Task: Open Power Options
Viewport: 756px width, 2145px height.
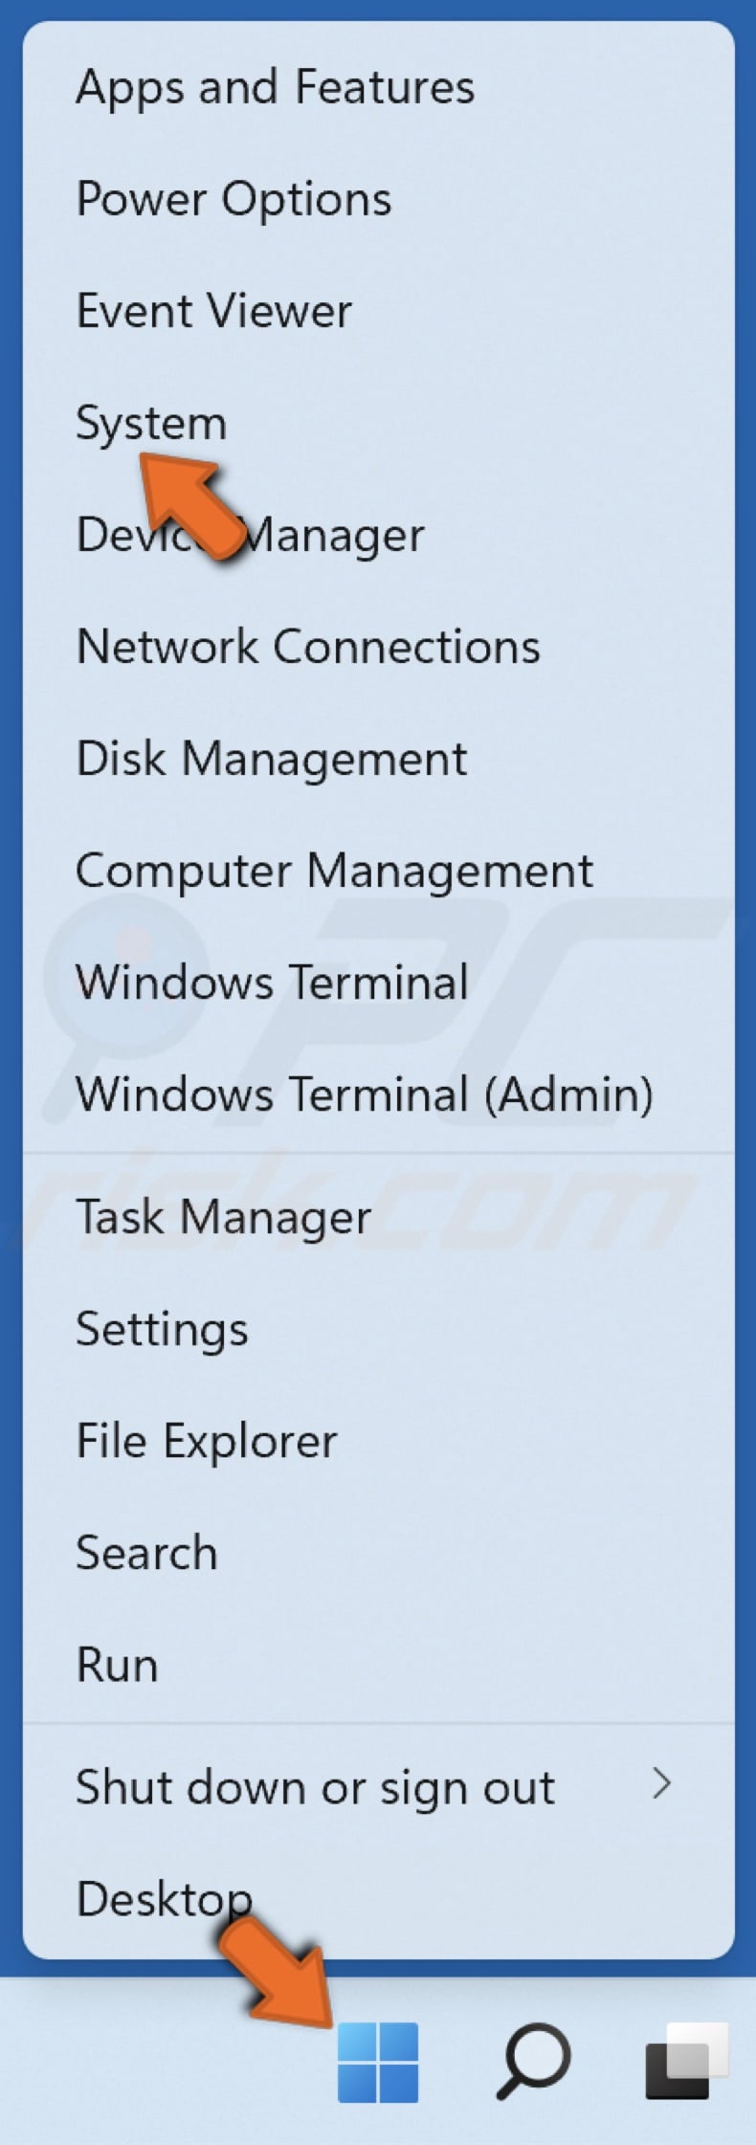Action: (x=233, y=199)
